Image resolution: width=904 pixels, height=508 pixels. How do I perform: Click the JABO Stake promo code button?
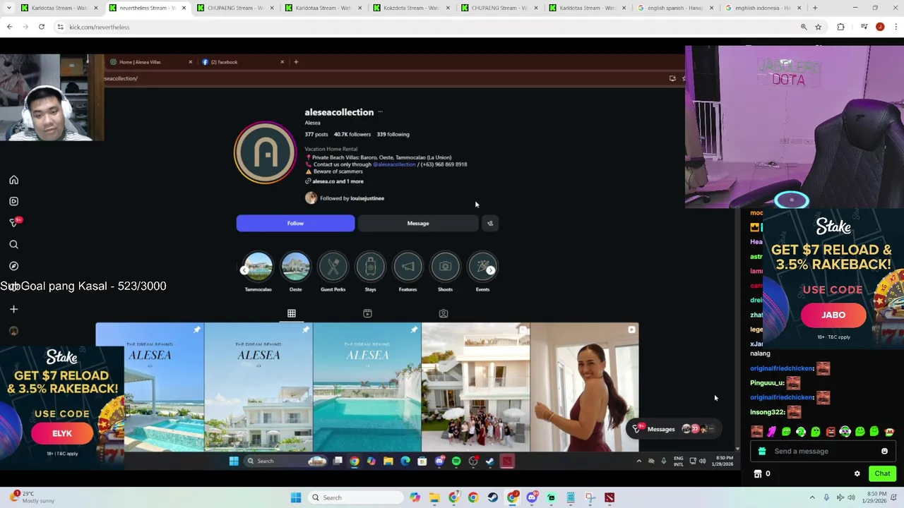pyautogui.click(x=833, y=315)
